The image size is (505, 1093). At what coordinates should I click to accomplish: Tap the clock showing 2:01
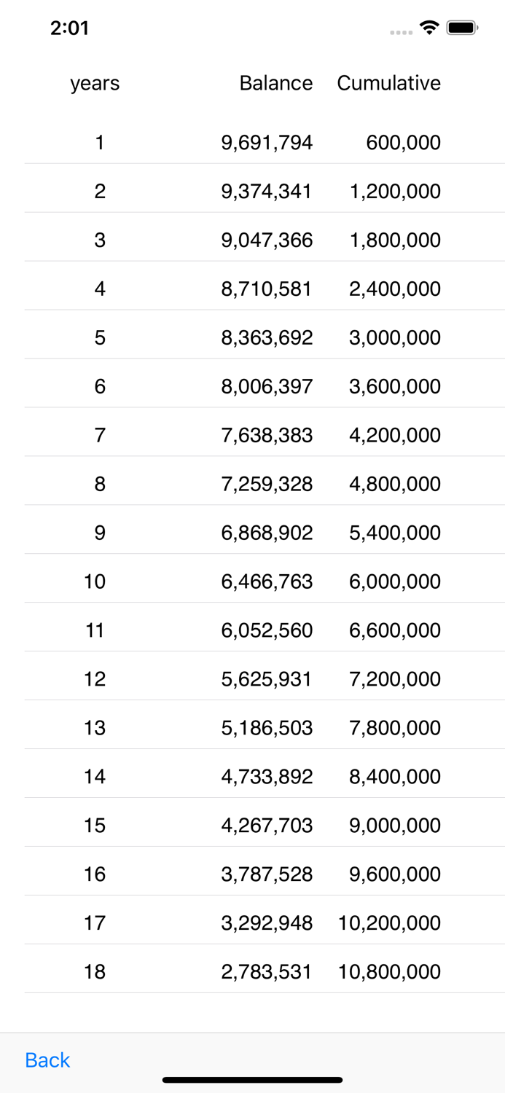pyautogui.click(x=70, y=28)
